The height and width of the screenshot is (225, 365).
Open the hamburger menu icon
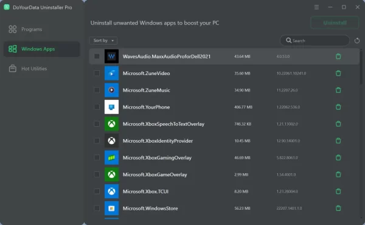click(x=316, y=7)
